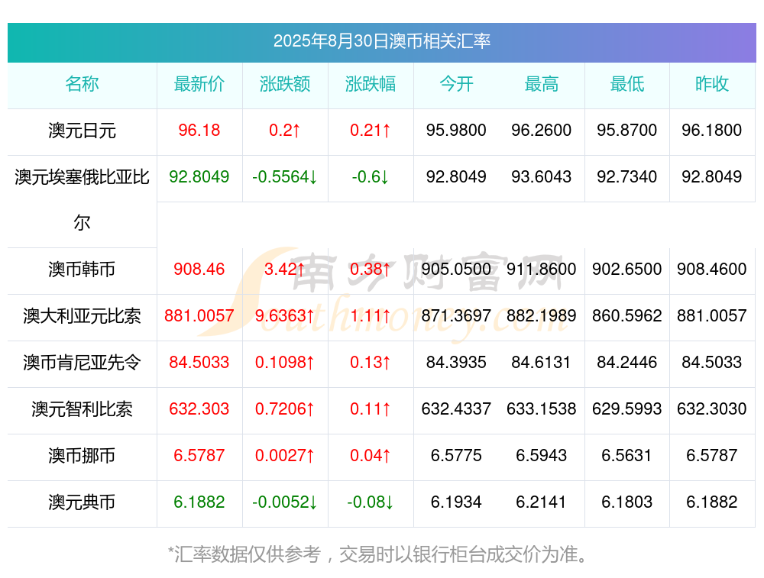Image resolution: width=764 pixels, height=578 pixels.
Task: Click the title 2025年8月30日澳币相关汇率
Action: [x=381, y=41]
